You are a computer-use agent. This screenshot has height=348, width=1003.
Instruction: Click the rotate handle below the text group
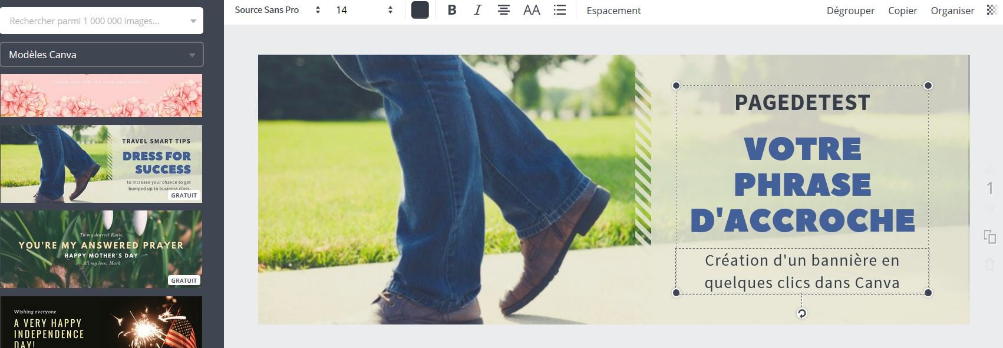801,313
